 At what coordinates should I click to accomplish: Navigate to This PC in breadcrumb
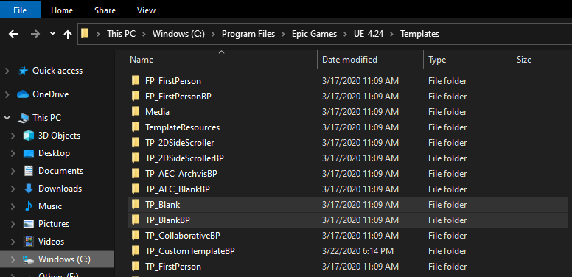click(x=121, y=34)
